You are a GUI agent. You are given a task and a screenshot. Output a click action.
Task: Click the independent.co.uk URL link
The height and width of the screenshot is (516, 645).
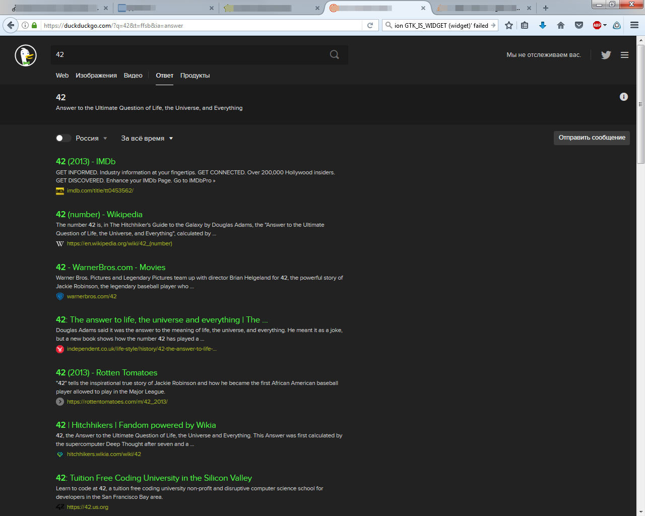click(x=142, y=349)
